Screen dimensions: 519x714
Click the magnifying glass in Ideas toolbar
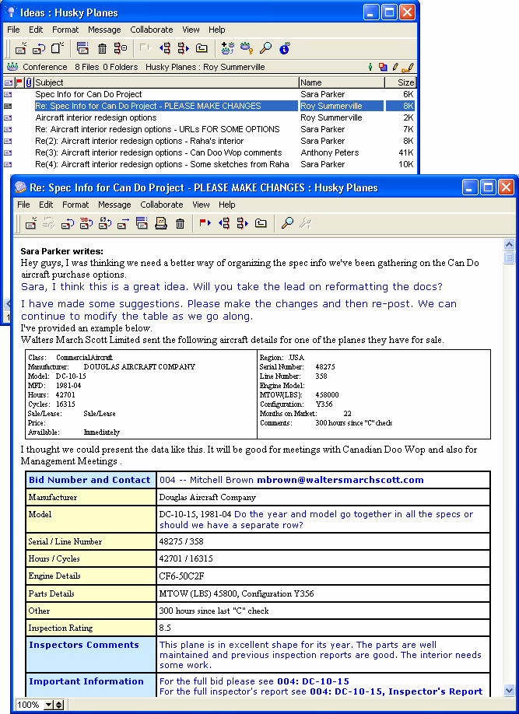[265, 48]
